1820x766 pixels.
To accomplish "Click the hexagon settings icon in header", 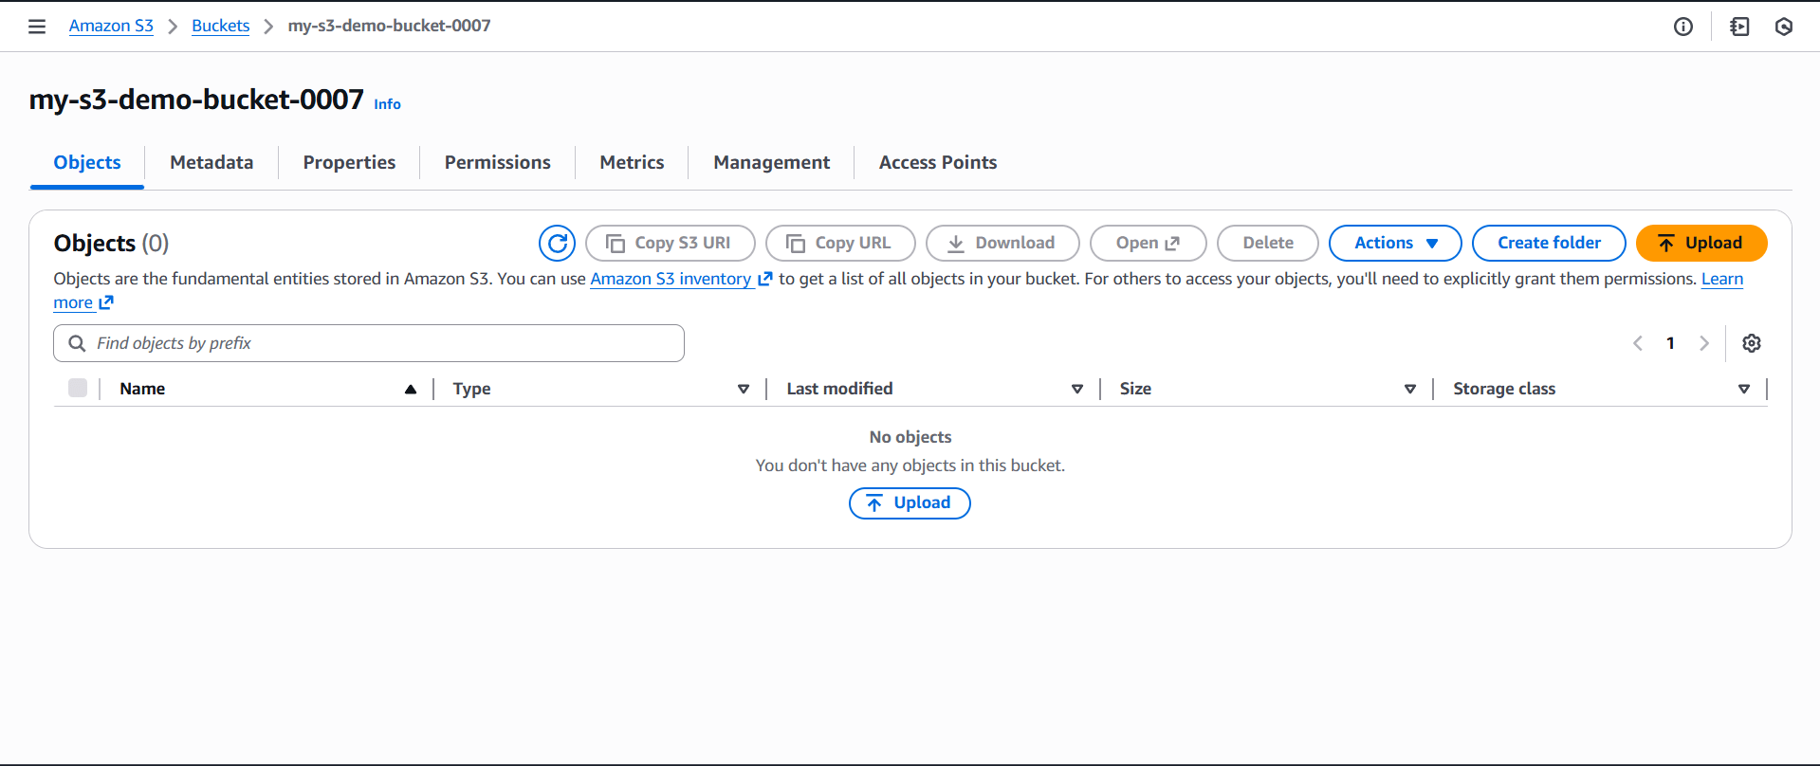I will (1784, 27).
